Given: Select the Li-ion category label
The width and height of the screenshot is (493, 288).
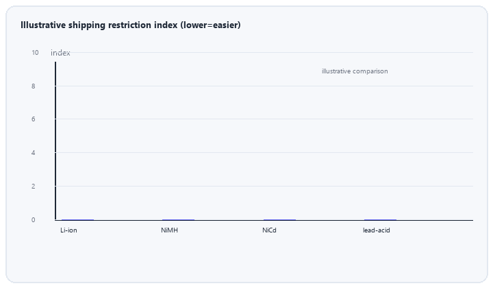Looking at the screenshot, I should pos(68,230).
